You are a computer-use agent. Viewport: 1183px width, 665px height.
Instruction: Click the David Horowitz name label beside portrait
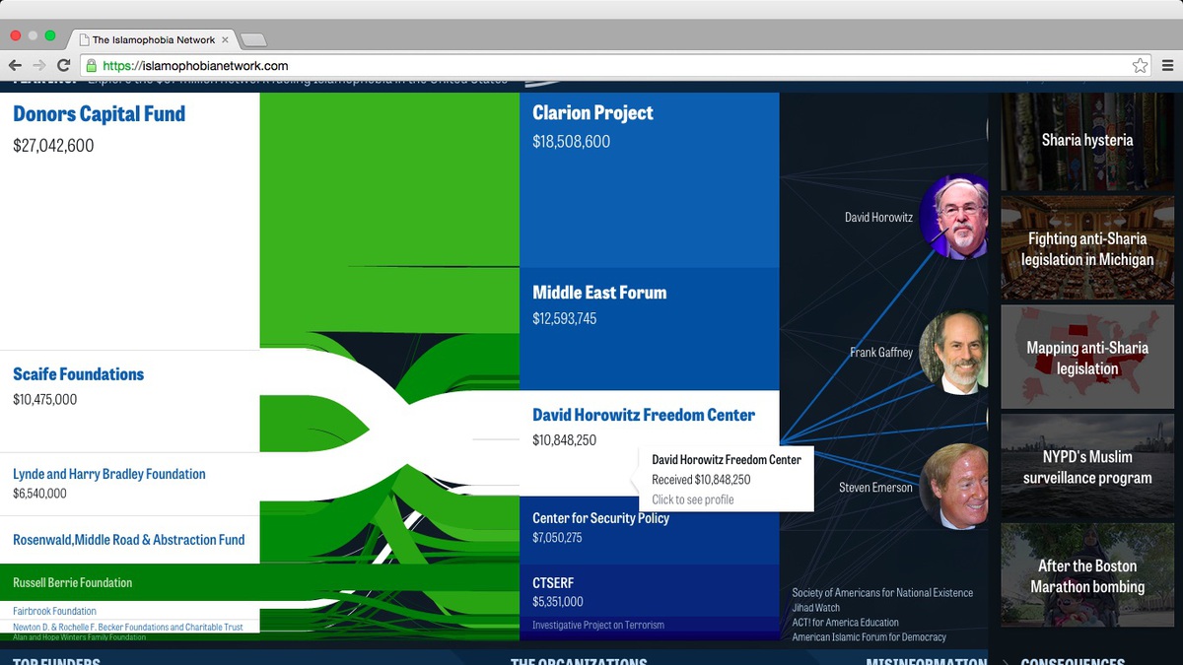pos(878,217)
